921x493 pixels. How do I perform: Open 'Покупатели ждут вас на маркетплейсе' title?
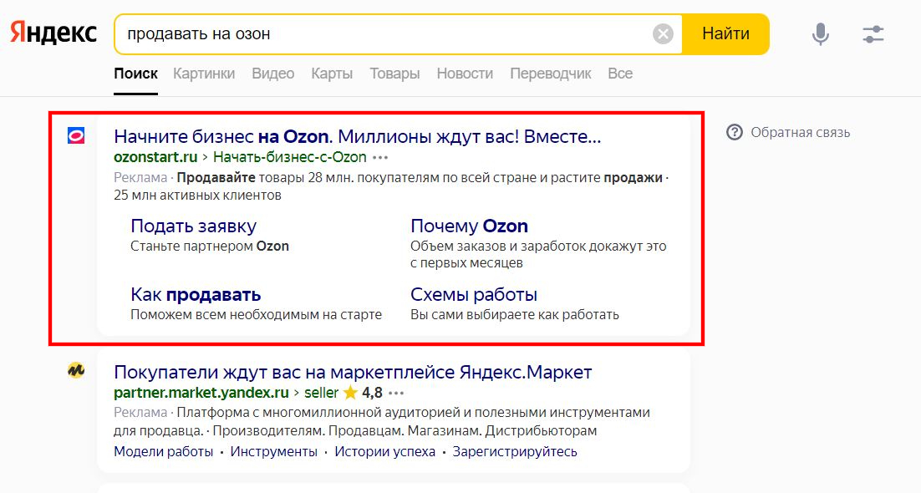click(353, 372)
